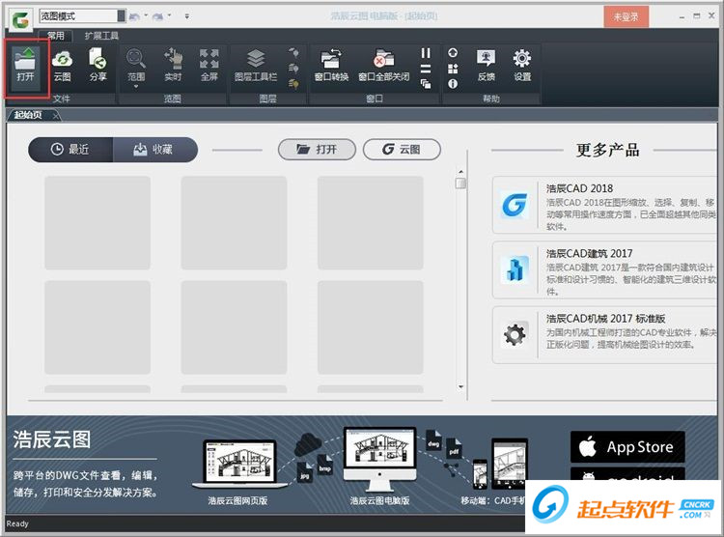Expand the 范围模式 mode combo box
This screenshot has height=537, width=724.
[x=121, y=16]
